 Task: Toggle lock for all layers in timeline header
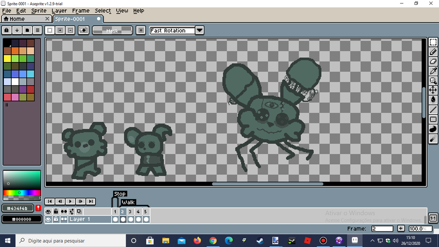click(56, 211)
